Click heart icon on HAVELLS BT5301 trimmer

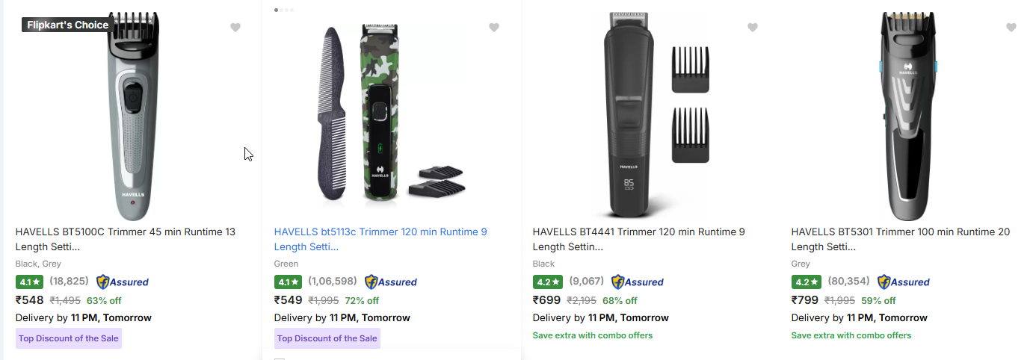tap(1011, 28)
